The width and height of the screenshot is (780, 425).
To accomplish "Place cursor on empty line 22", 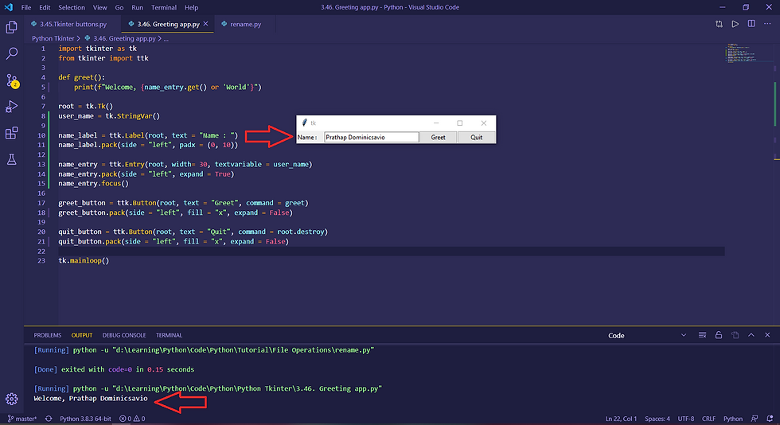I will pyautogui.click(x=391, y=251).
